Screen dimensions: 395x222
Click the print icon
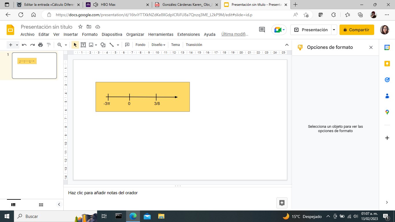[40, 45]
